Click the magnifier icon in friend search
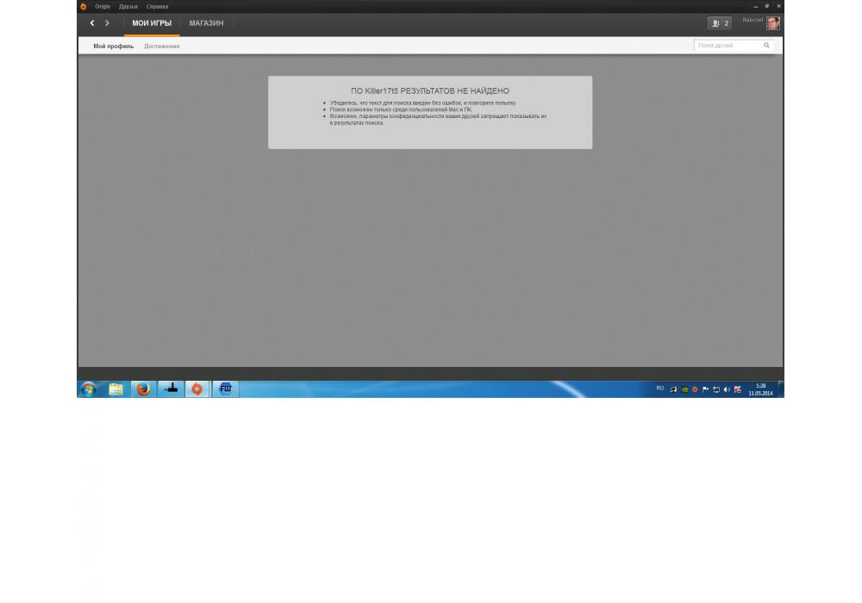 [766, 46]
